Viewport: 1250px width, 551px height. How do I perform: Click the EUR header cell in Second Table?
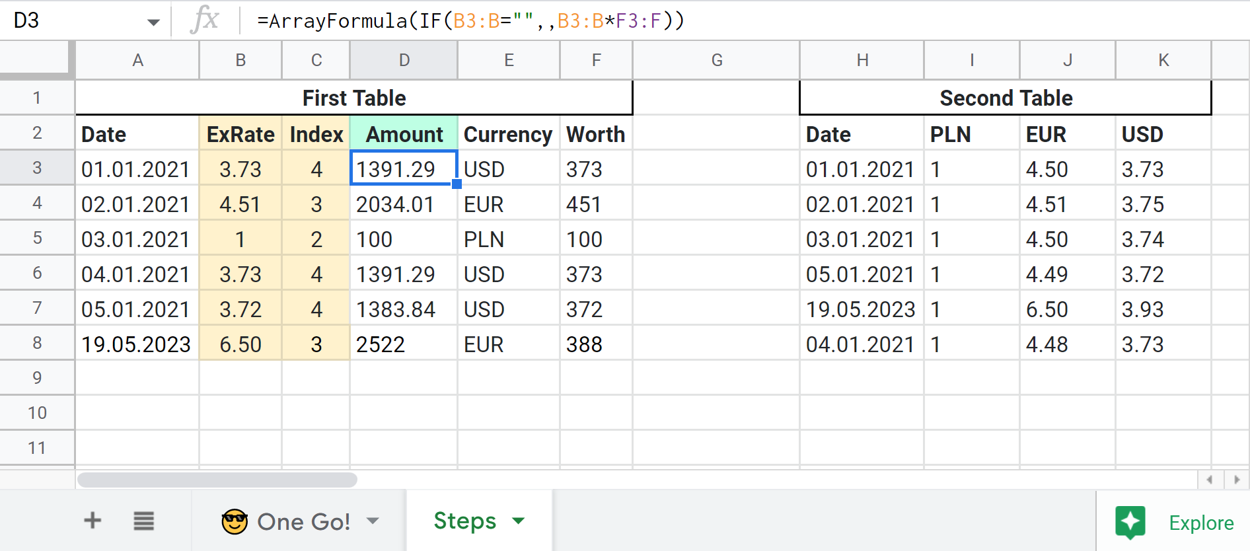(x=1068, y=134)
